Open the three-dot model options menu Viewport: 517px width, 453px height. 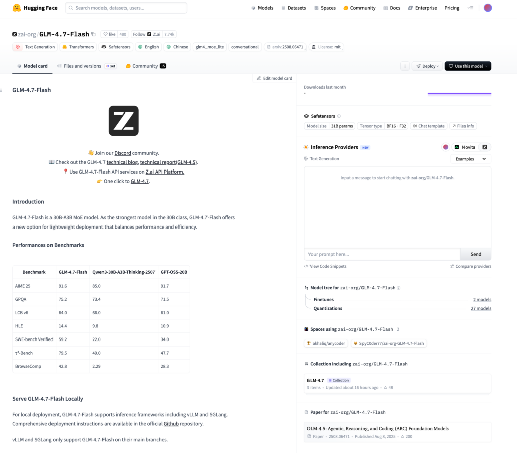pyautogui.click(x=404, y=66)
